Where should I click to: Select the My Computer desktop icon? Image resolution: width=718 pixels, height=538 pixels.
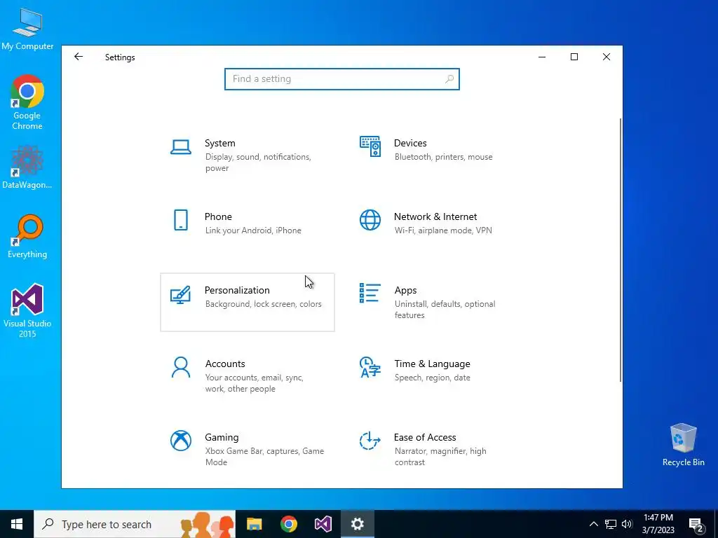click(x=27, y=28)
